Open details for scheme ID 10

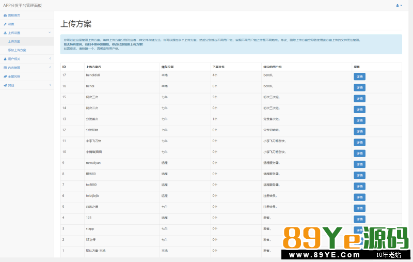[x=359, y=153]
